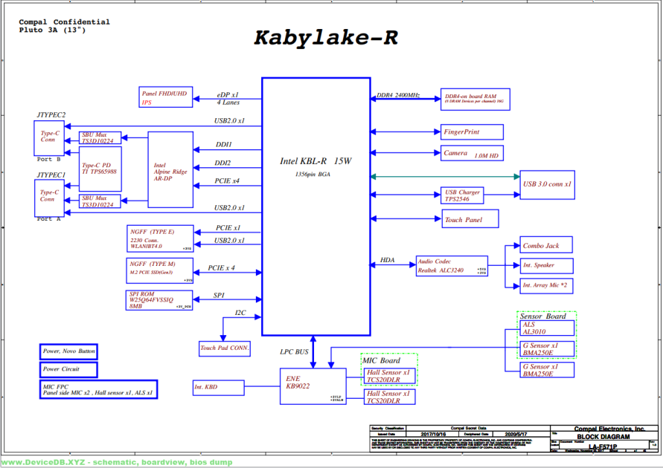Click the DDI1 label
This screenshot has height=468, width=663.
[223, 145]
